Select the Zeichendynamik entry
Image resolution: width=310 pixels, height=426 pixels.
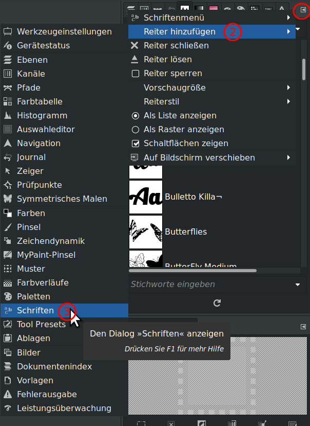click(x=64, y=241)
